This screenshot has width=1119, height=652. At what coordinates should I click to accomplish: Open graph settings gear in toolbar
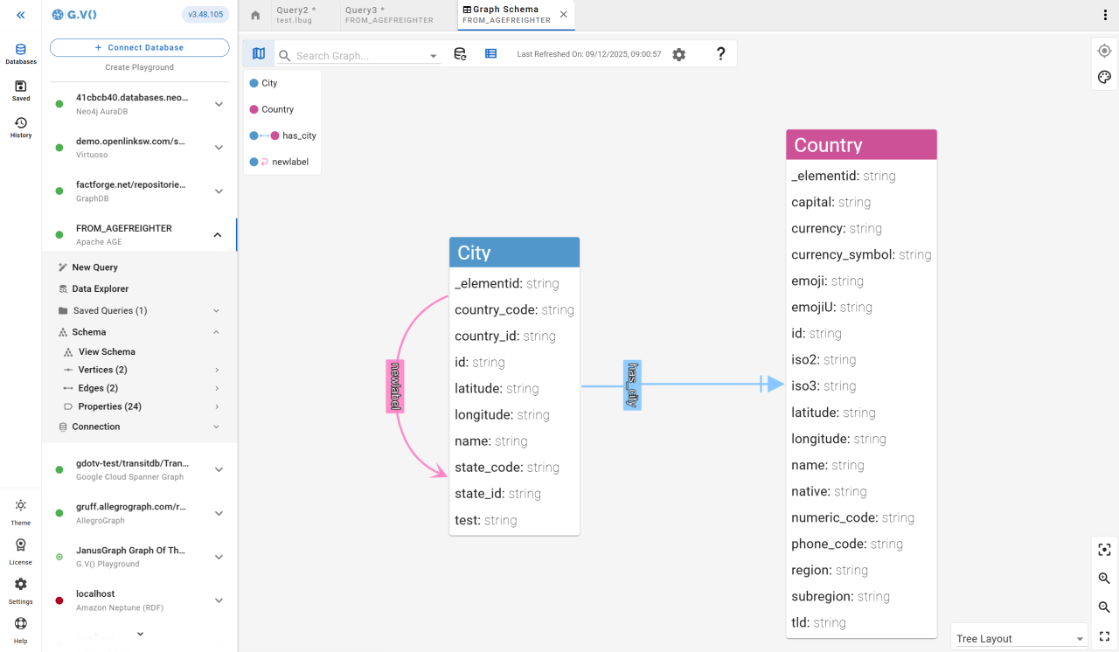click(678, 54)
